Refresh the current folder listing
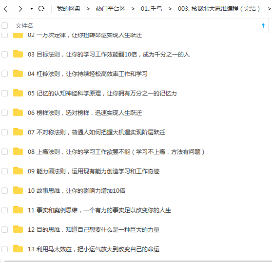 (x=41, y=8)
